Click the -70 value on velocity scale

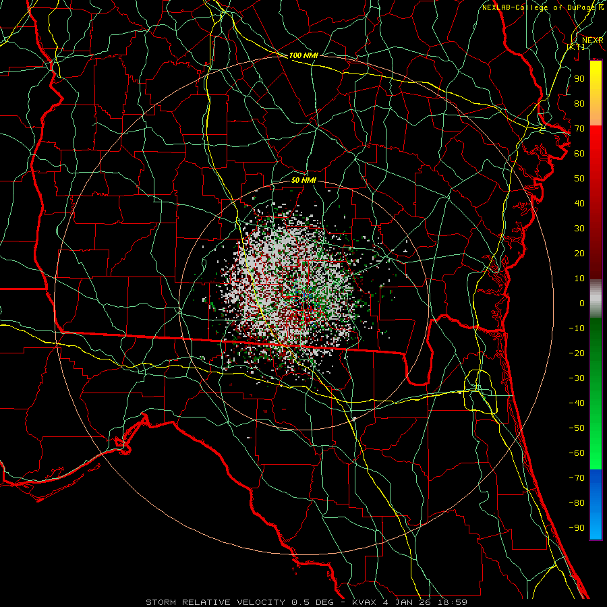[x=577, y=478]
